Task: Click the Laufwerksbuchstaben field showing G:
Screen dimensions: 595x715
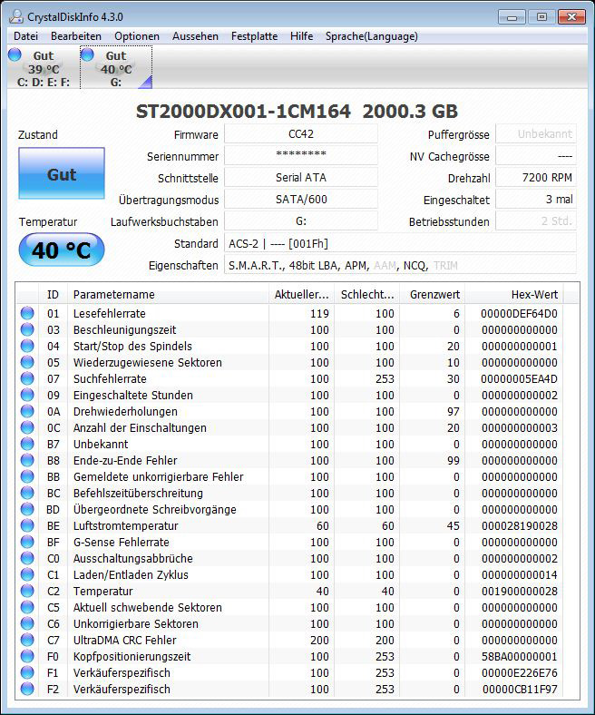Action: coord(301,221)
